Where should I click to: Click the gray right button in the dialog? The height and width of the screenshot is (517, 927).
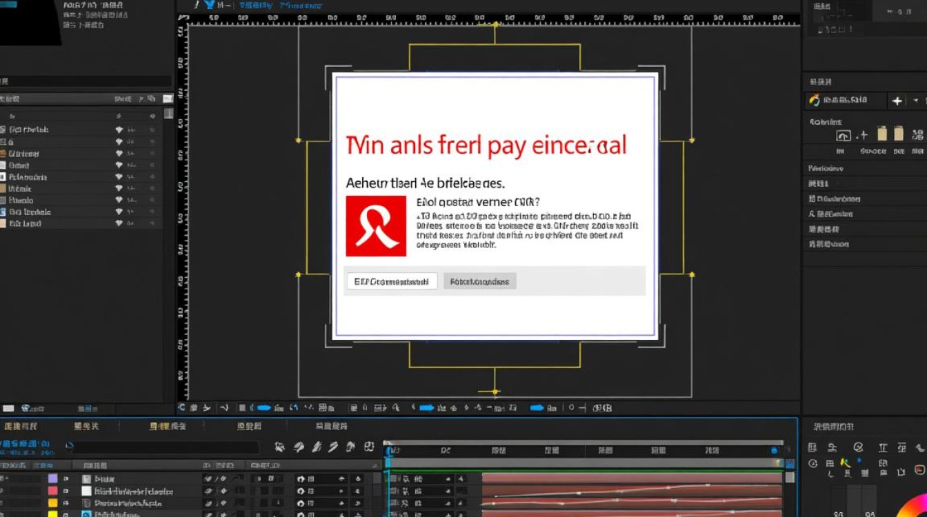[480, 281]
